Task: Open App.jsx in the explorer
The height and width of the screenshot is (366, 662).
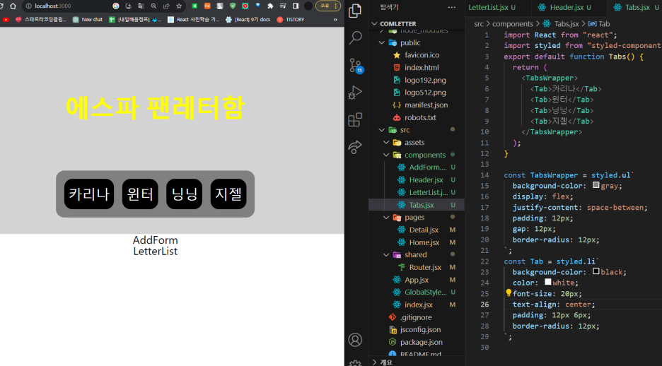Action: click(417, 280)
